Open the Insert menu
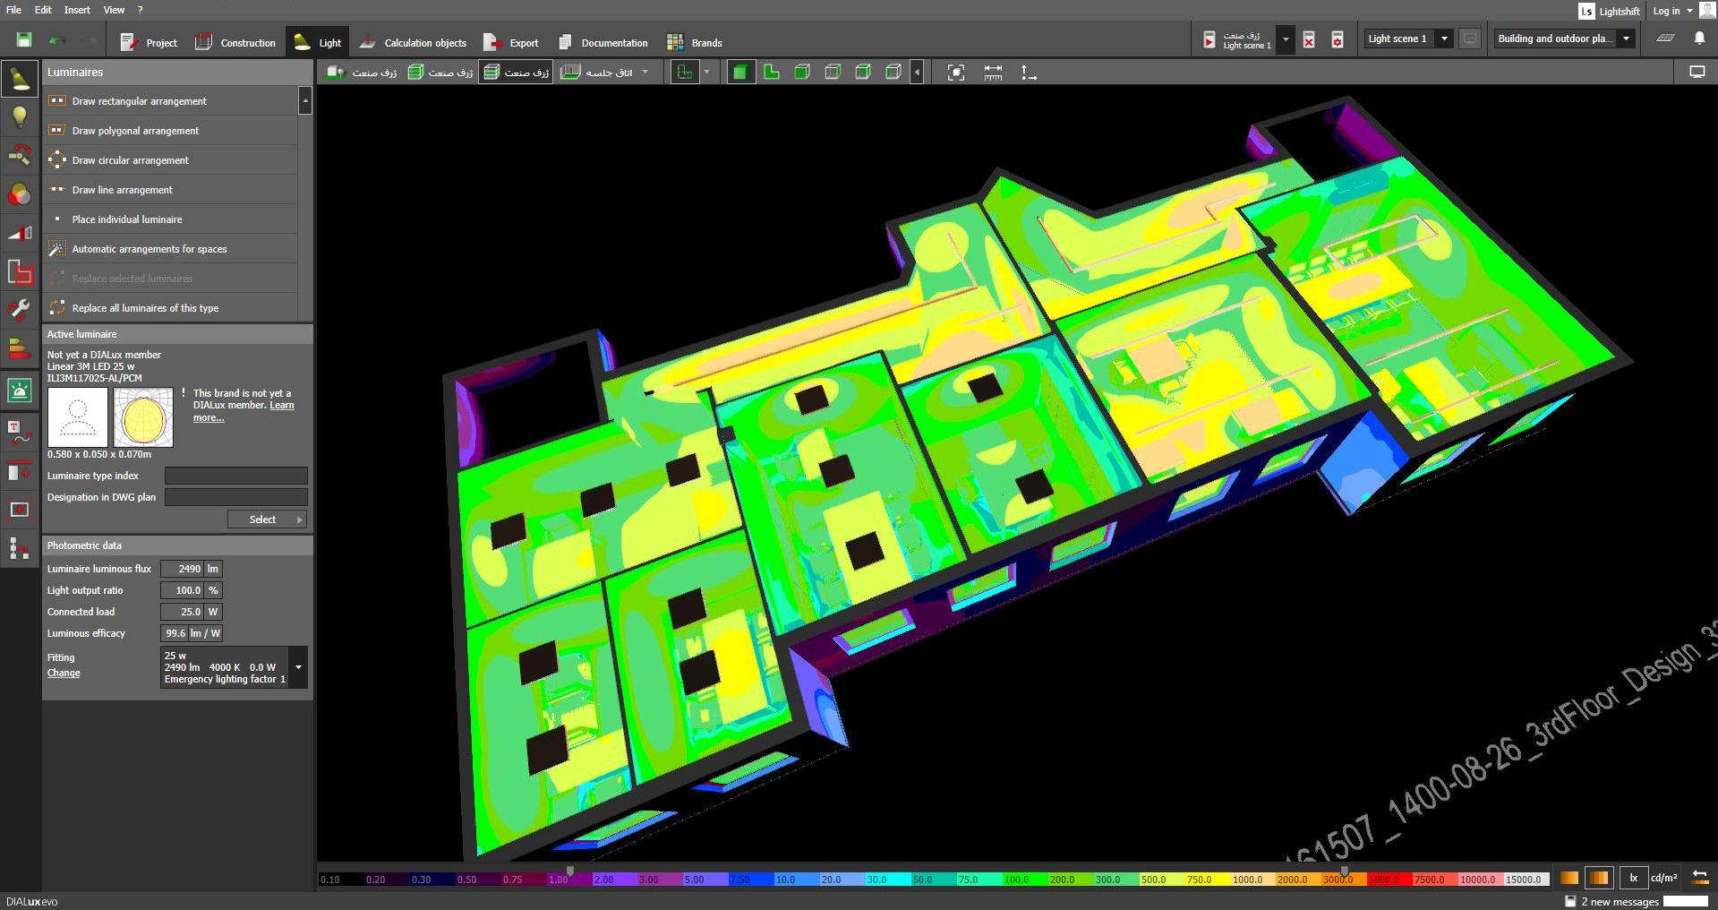This screenshot has width=1718, height=910. 77,10
